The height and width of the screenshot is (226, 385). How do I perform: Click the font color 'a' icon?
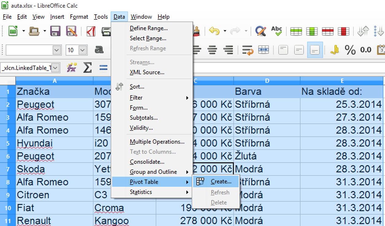pyautogui.click(x=99, y=50)
